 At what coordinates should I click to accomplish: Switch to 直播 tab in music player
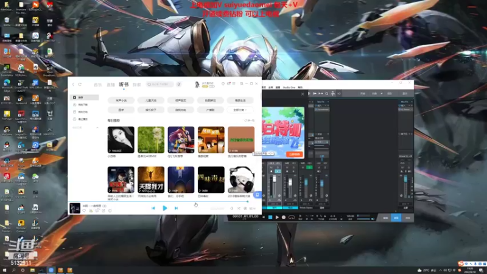pos(111,85)
